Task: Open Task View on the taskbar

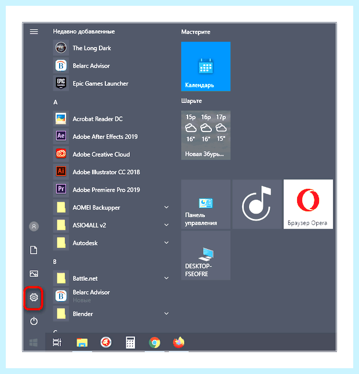Action: [x=57, y=343]
